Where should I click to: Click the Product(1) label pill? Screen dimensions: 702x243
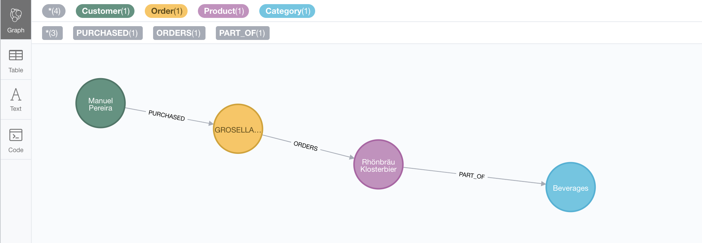tap(223, 11)
